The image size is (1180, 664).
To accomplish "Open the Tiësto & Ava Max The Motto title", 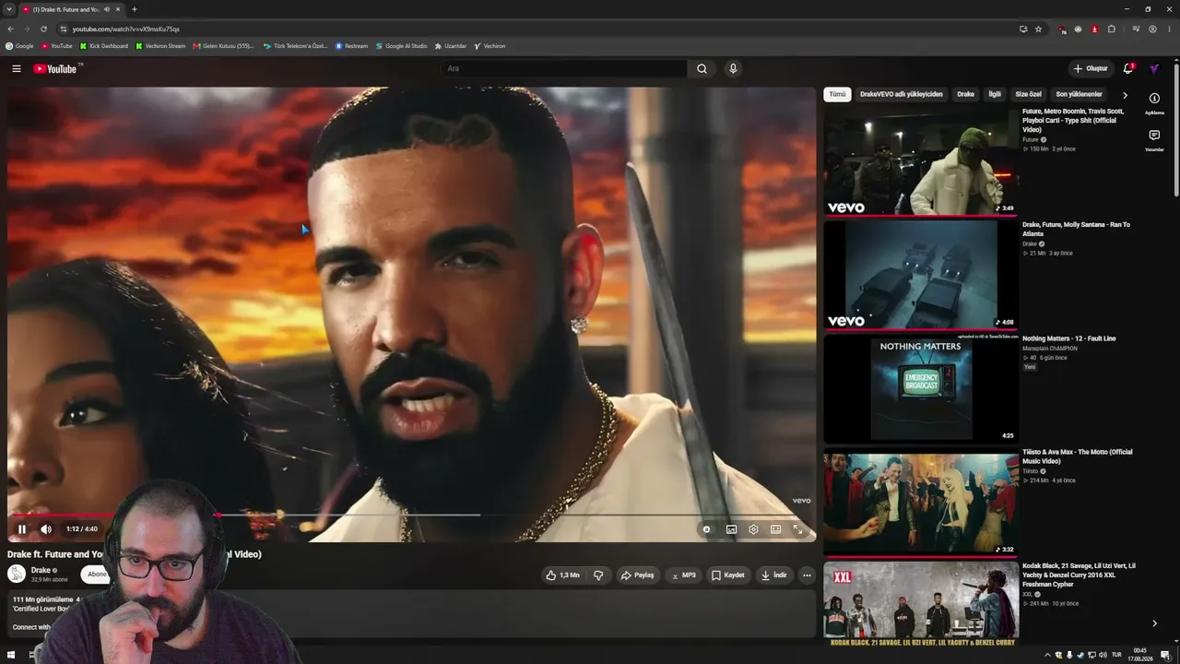I will [1077, 456].
